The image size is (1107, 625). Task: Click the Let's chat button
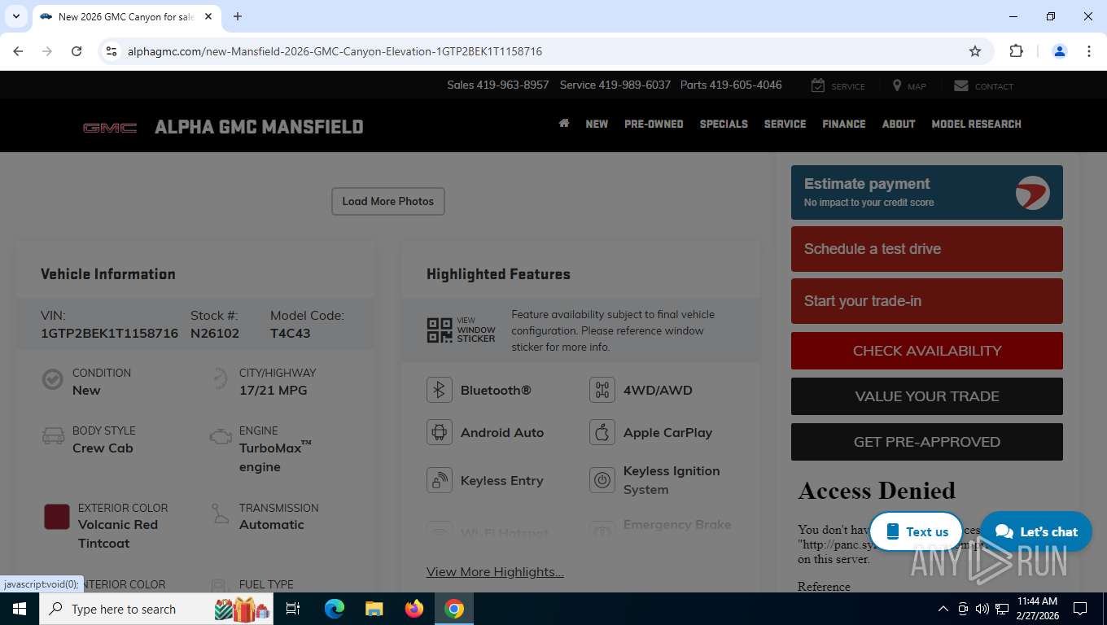[1036, 531]
